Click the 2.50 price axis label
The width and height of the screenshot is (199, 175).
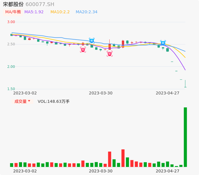click(11, 44)
